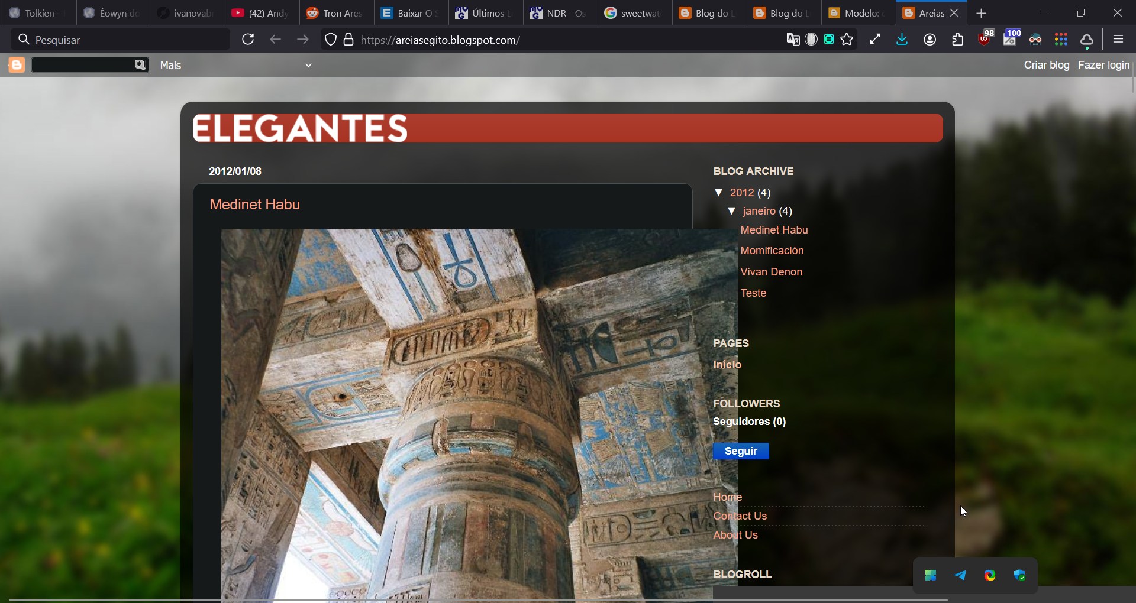Open the Telegram tray icon
The image size is (1136, 603).
[x=960, y=575]
